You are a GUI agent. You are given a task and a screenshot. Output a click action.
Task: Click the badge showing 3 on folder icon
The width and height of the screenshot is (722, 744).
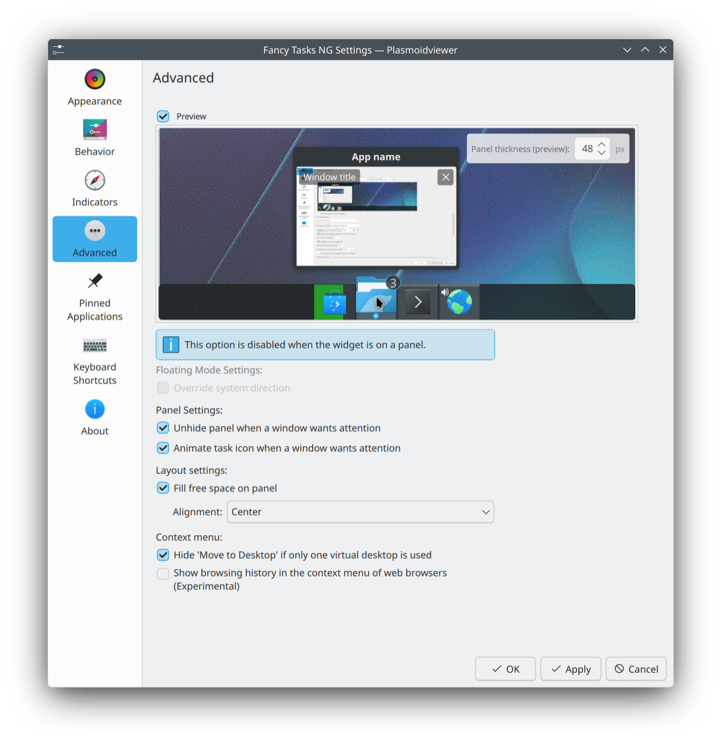(392, 283)
